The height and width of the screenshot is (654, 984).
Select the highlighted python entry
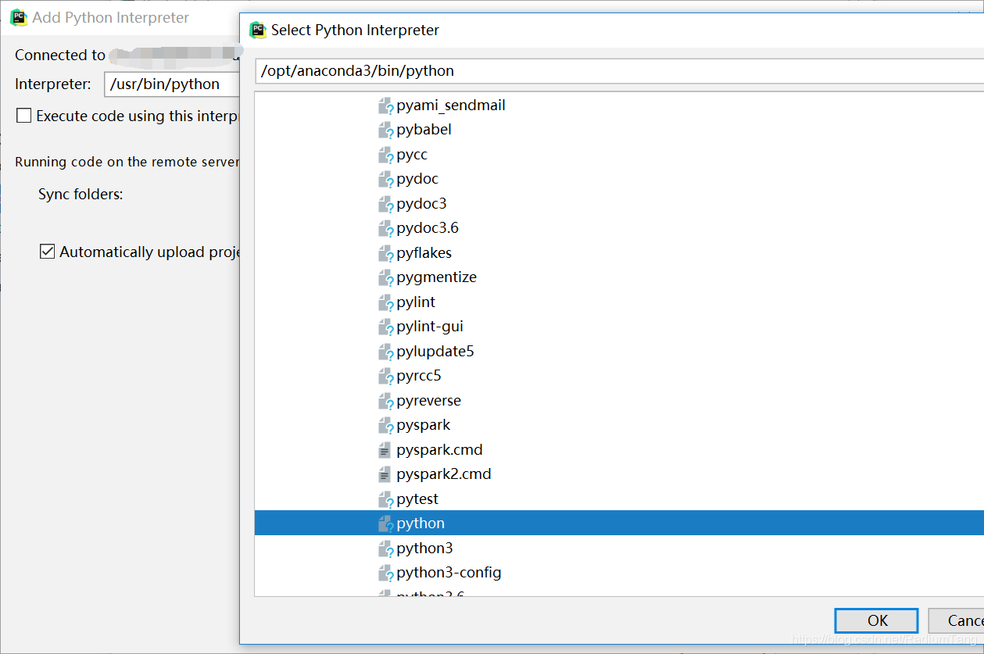point(619,524)
